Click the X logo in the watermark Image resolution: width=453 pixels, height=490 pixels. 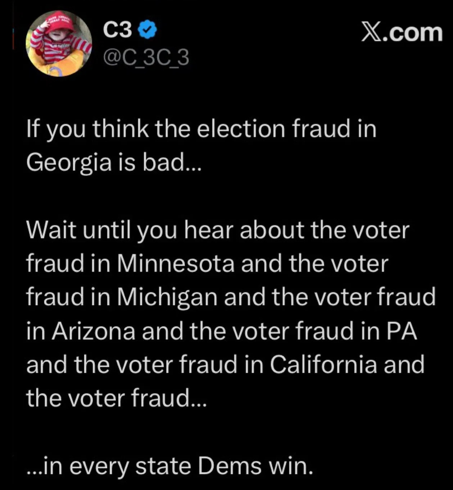[372, 33]
